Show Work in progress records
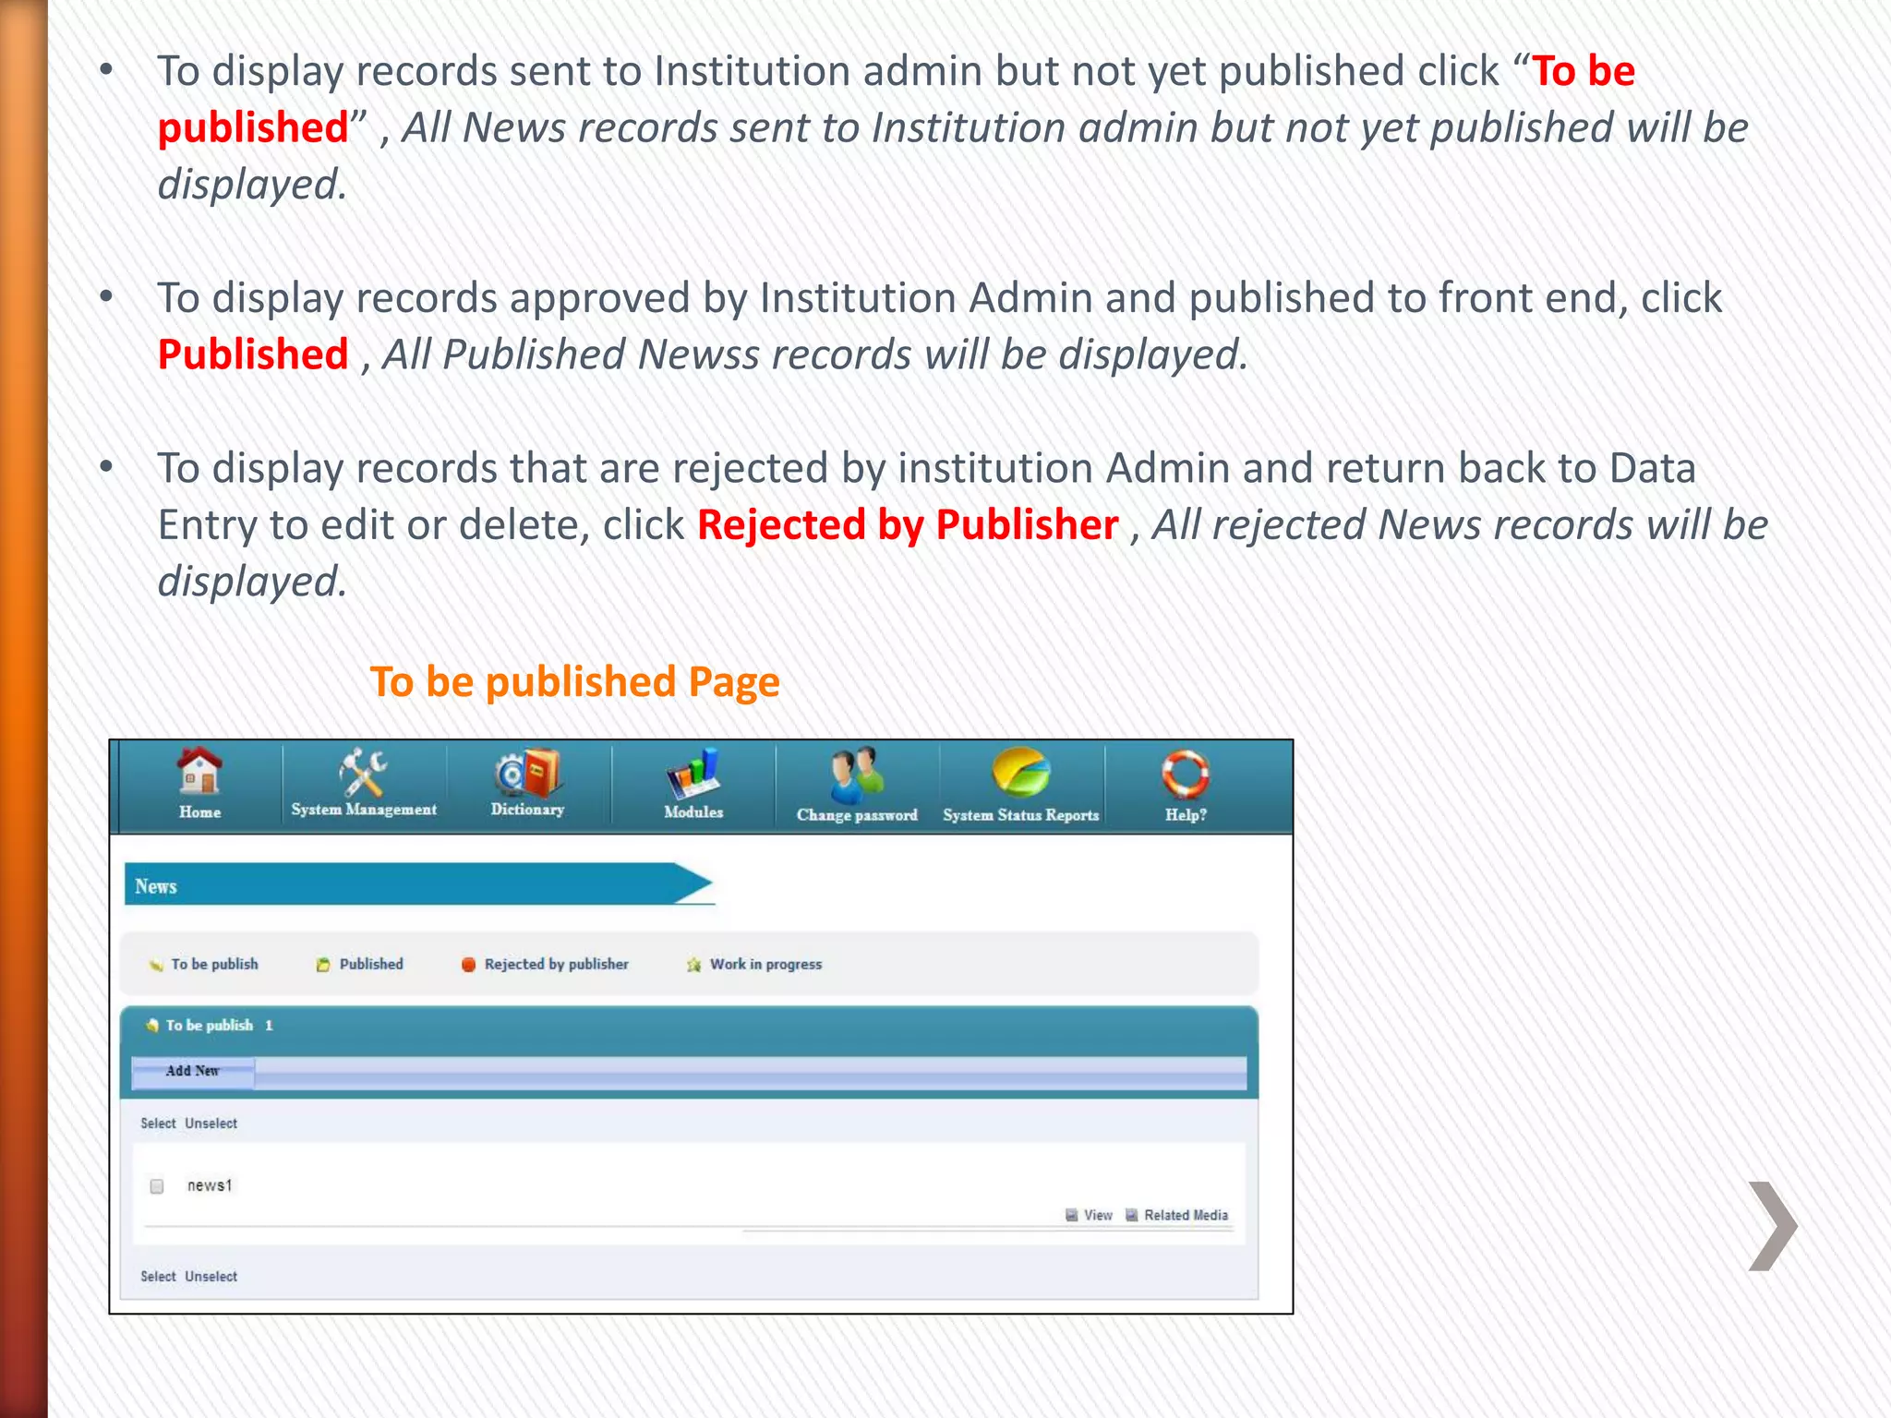This screenshot has width=1891, height=1418. 765,964
